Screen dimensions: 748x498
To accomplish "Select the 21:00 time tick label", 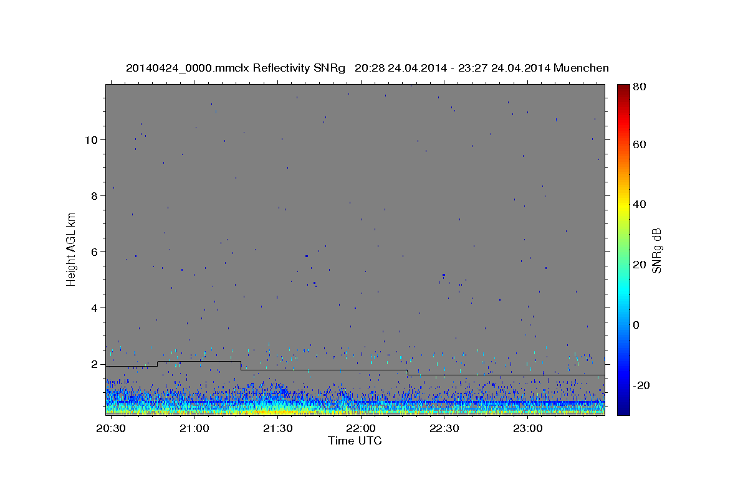I will (194, 429).
